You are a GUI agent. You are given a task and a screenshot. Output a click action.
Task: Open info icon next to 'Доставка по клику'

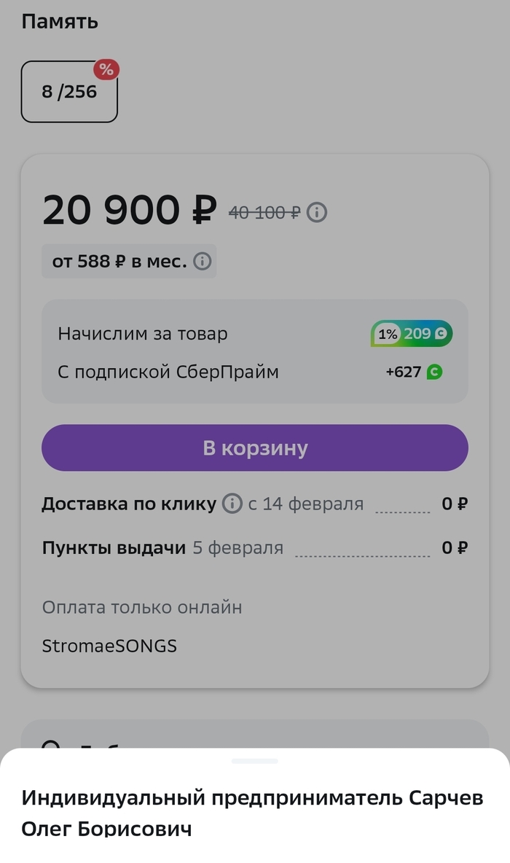coord(232,504)
